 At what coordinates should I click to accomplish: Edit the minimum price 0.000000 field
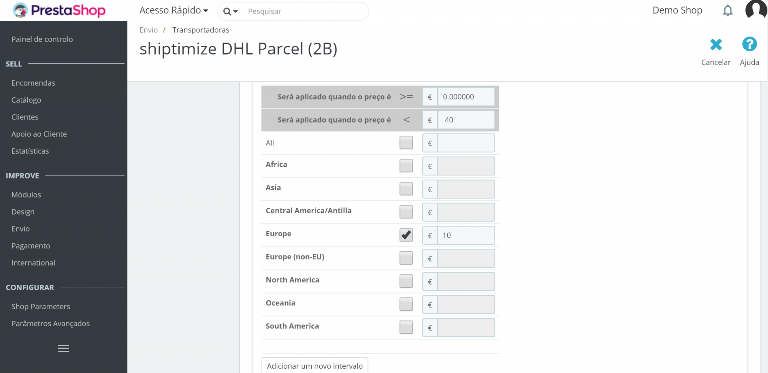466,97
